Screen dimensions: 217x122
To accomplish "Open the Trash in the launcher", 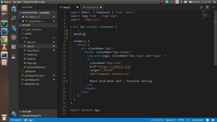I will [x=4, y=118].
